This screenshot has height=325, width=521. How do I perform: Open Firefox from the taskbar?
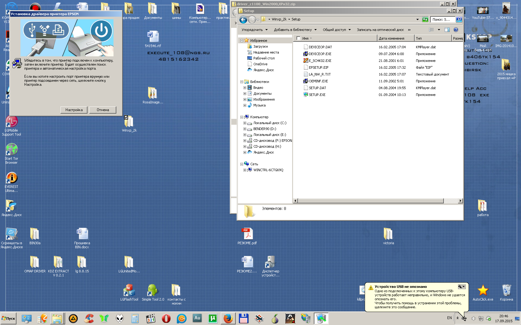click(228, 318)
